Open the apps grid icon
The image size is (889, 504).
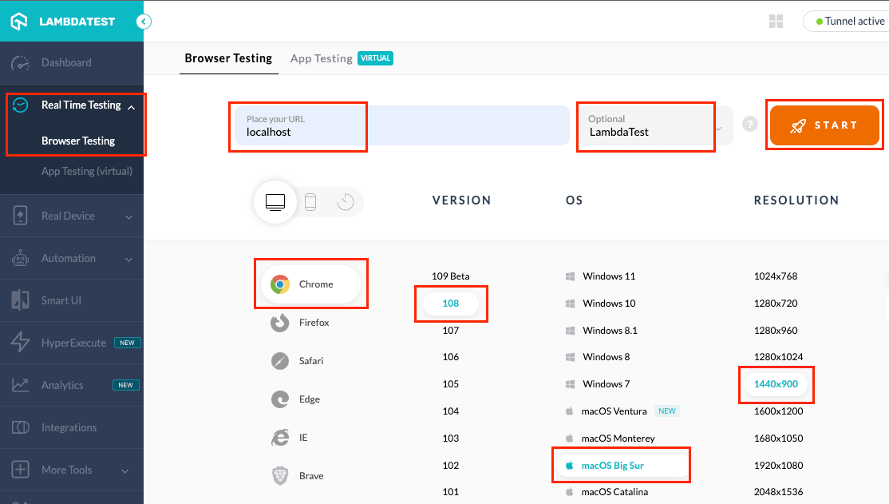pyautogui.click(x=776, y=22)
